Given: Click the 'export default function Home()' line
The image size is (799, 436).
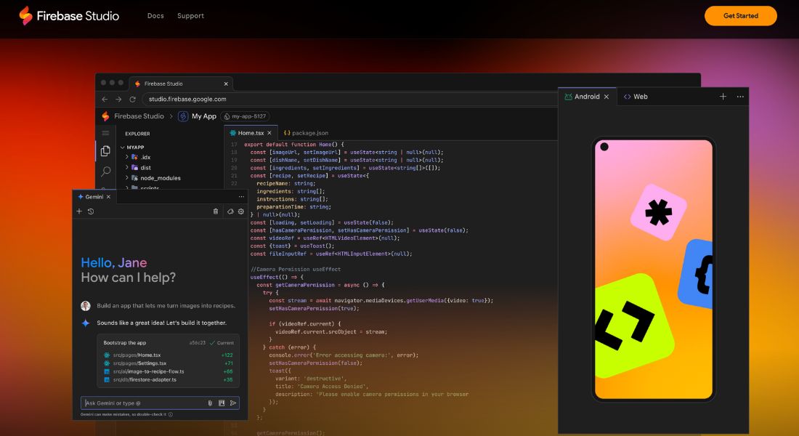Looking at the screenshot, I should coord(294,145).
